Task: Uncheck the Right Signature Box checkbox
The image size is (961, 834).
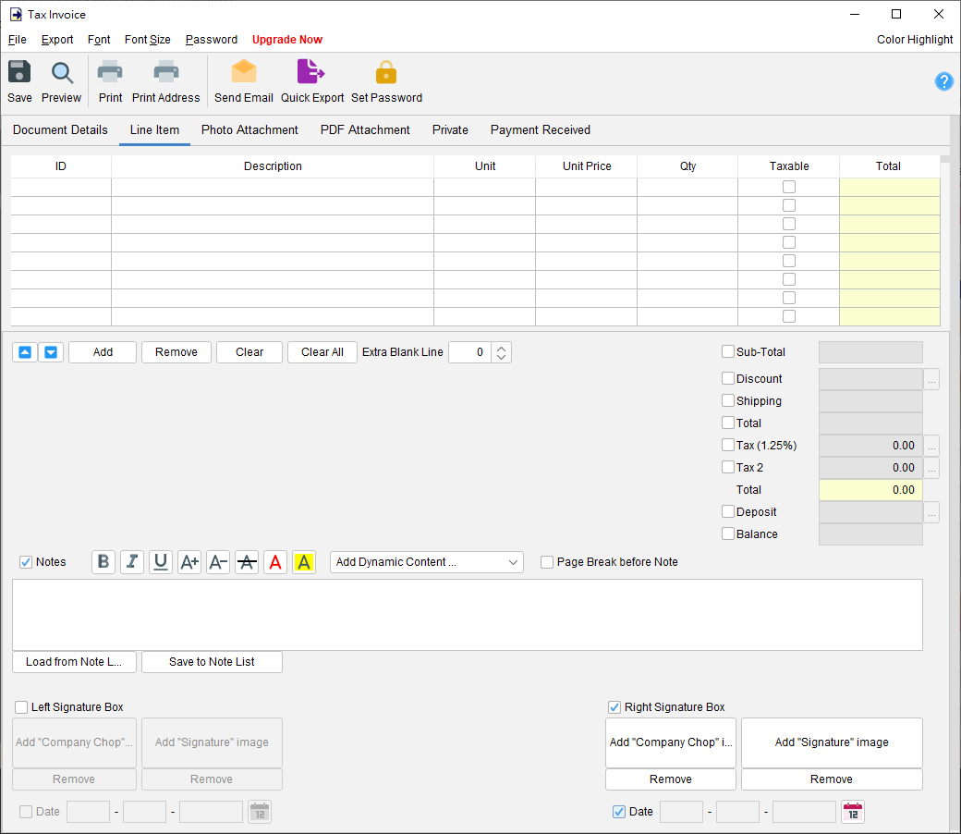Action: (614, 707)
